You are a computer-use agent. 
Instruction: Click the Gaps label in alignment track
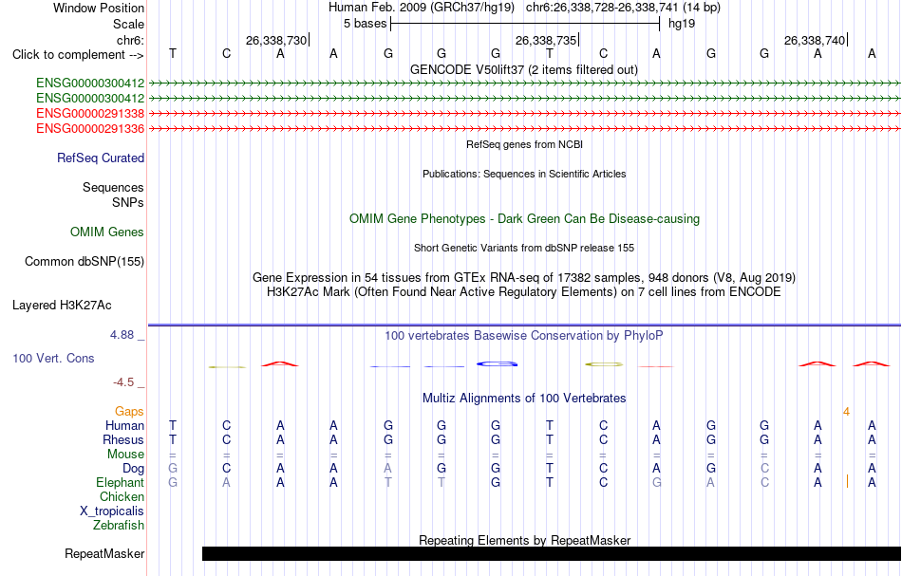click(129, 412)
